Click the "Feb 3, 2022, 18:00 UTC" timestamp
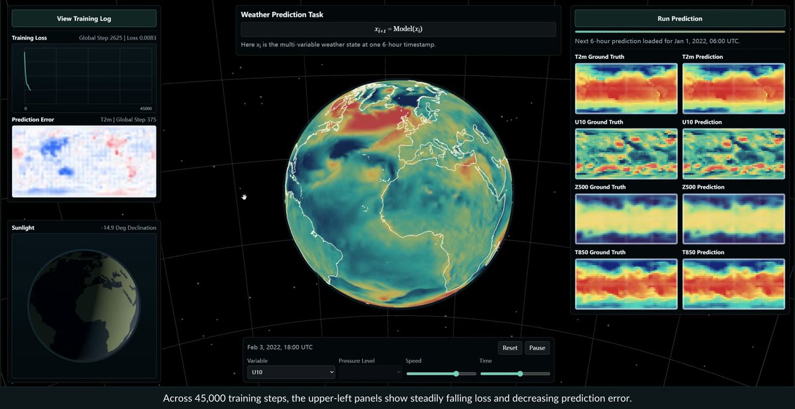Image resolution: width=795 pixels, height=409 pixels. tap(280, 347)
